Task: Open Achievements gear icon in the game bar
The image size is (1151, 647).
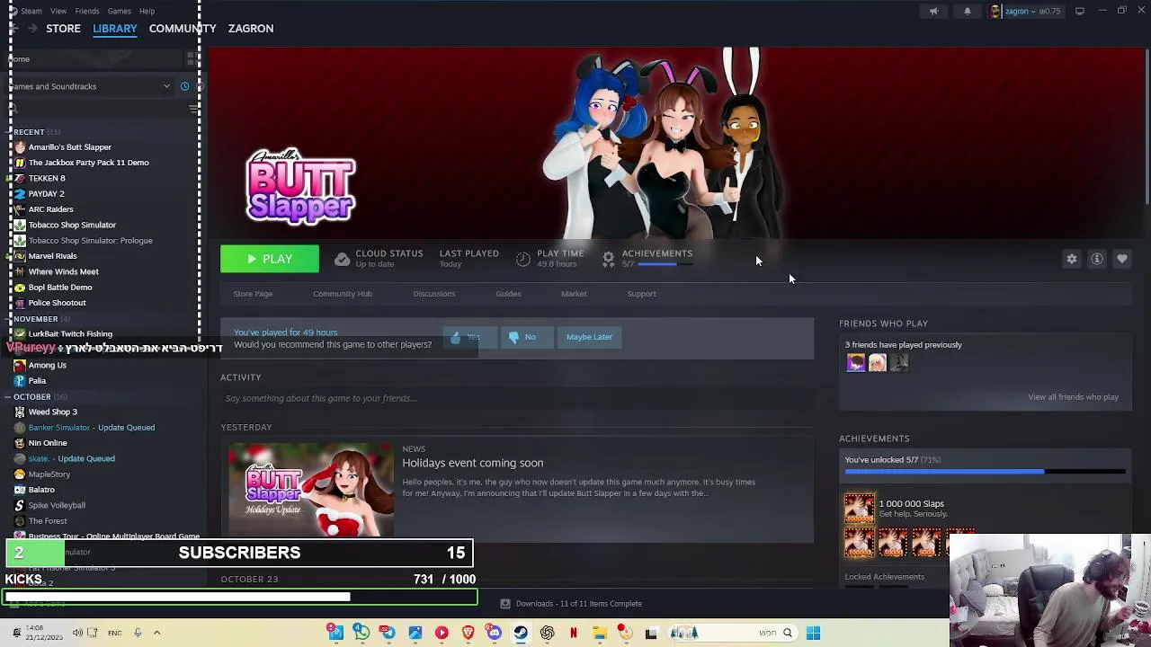Action: pos(609,259)
